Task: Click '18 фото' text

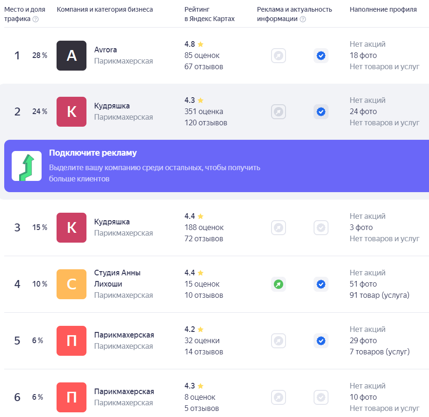Action: [363, 56]
